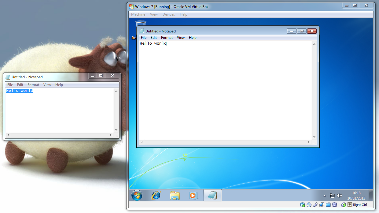
Task: Click the network adapters icon in VirtualBox status bar
Action: [x=322, y=205]
